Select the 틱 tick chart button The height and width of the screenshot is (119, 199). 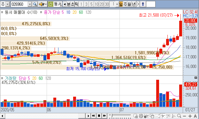(x=77, y=4)
